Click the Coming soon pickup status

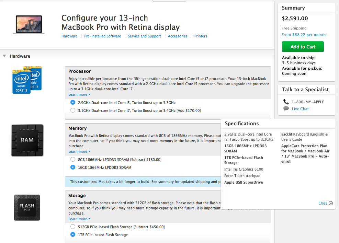pyautogui.click(x=294, y=73)
